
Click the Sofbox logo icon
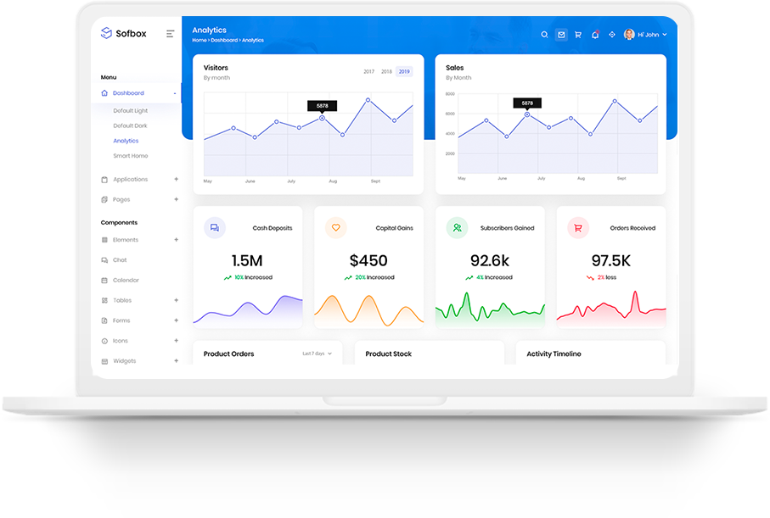point(107,33)
